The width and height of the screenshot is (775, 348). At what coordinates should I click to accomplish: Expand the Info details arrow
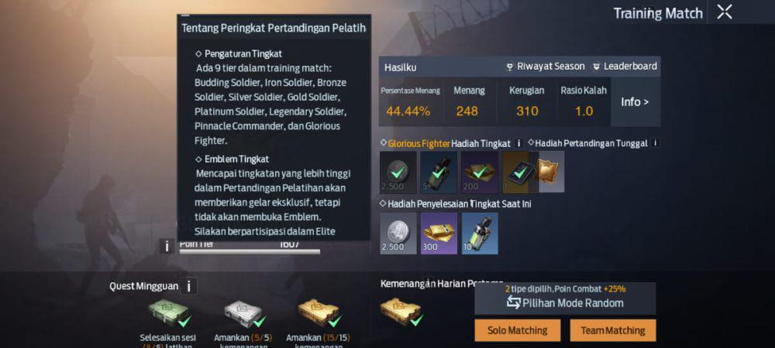635,102
